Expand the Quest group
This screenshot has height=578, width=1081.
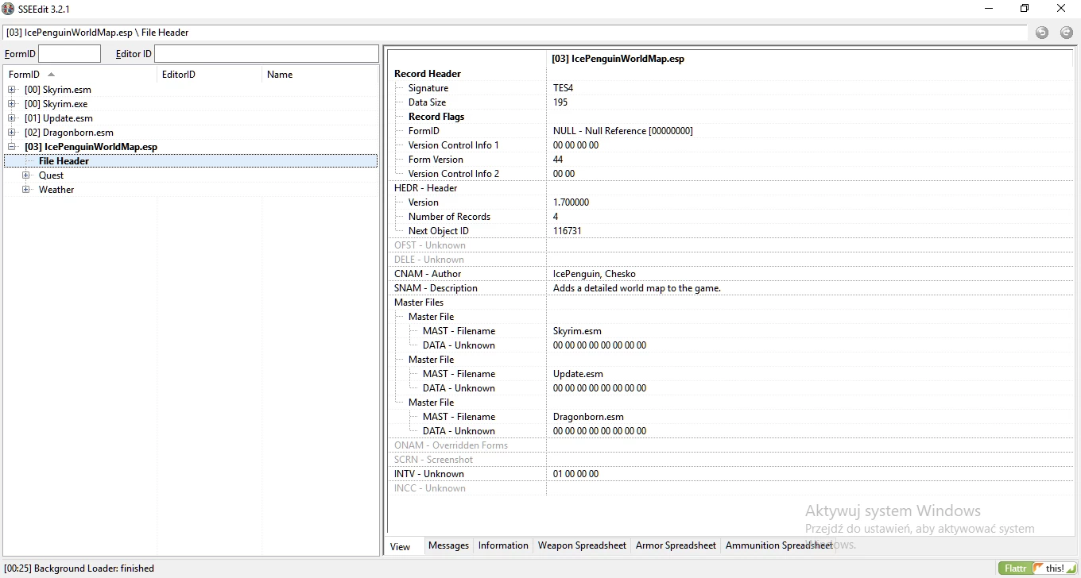point(26,175)
